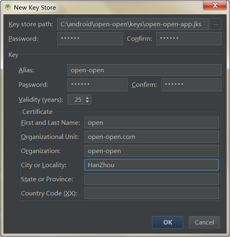Select the key Confirm field under Alias
Screen dimensions: 230x237
click(191, 85)
